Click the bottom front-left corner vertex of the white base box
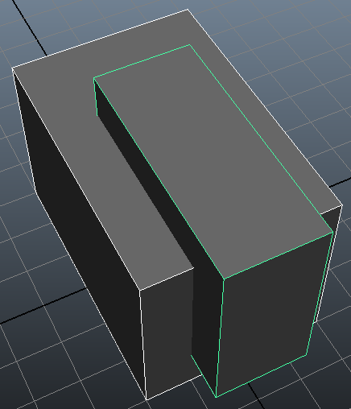Viewport: 351px width, 409px height. point(147,399)
